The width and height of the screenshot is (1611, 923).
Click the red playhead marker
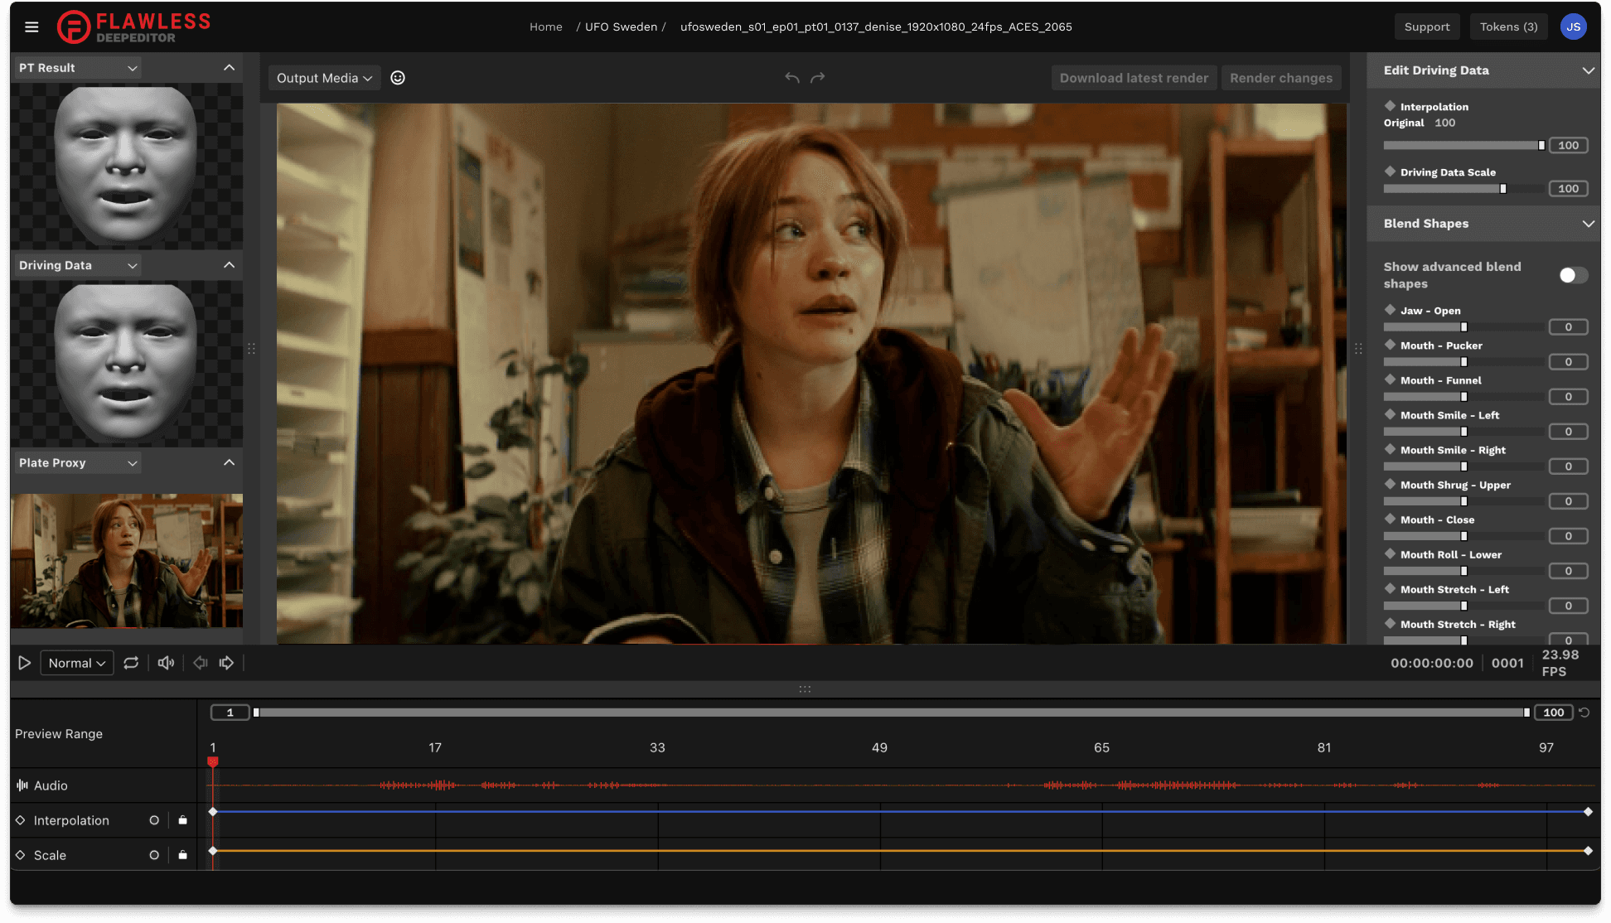213,761
